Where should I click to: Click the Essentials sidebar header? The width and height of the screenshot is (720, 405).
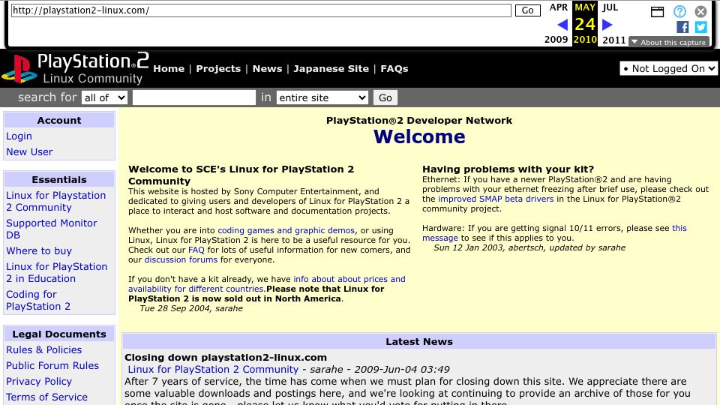59,179
